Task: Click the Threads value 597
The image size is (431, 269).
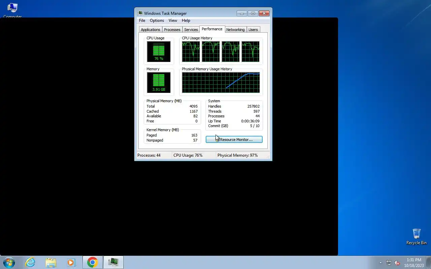Action: point(257,111)
